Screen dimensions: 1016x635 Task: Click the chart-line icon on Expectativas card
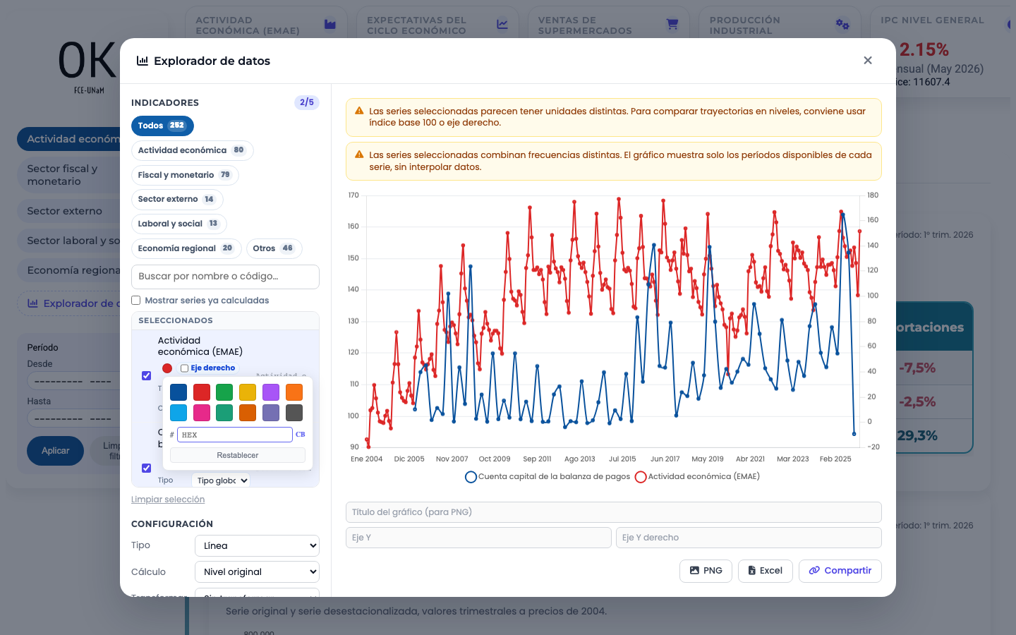[x=502, y=25]
